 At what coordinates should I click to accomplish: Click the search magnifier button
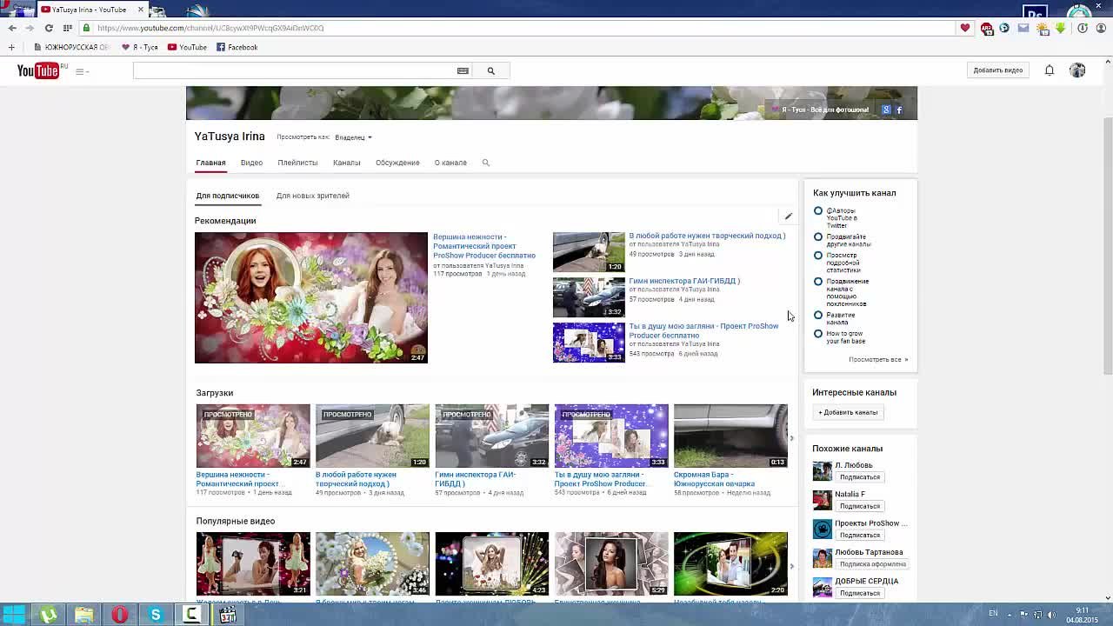(x=490, y=71)
